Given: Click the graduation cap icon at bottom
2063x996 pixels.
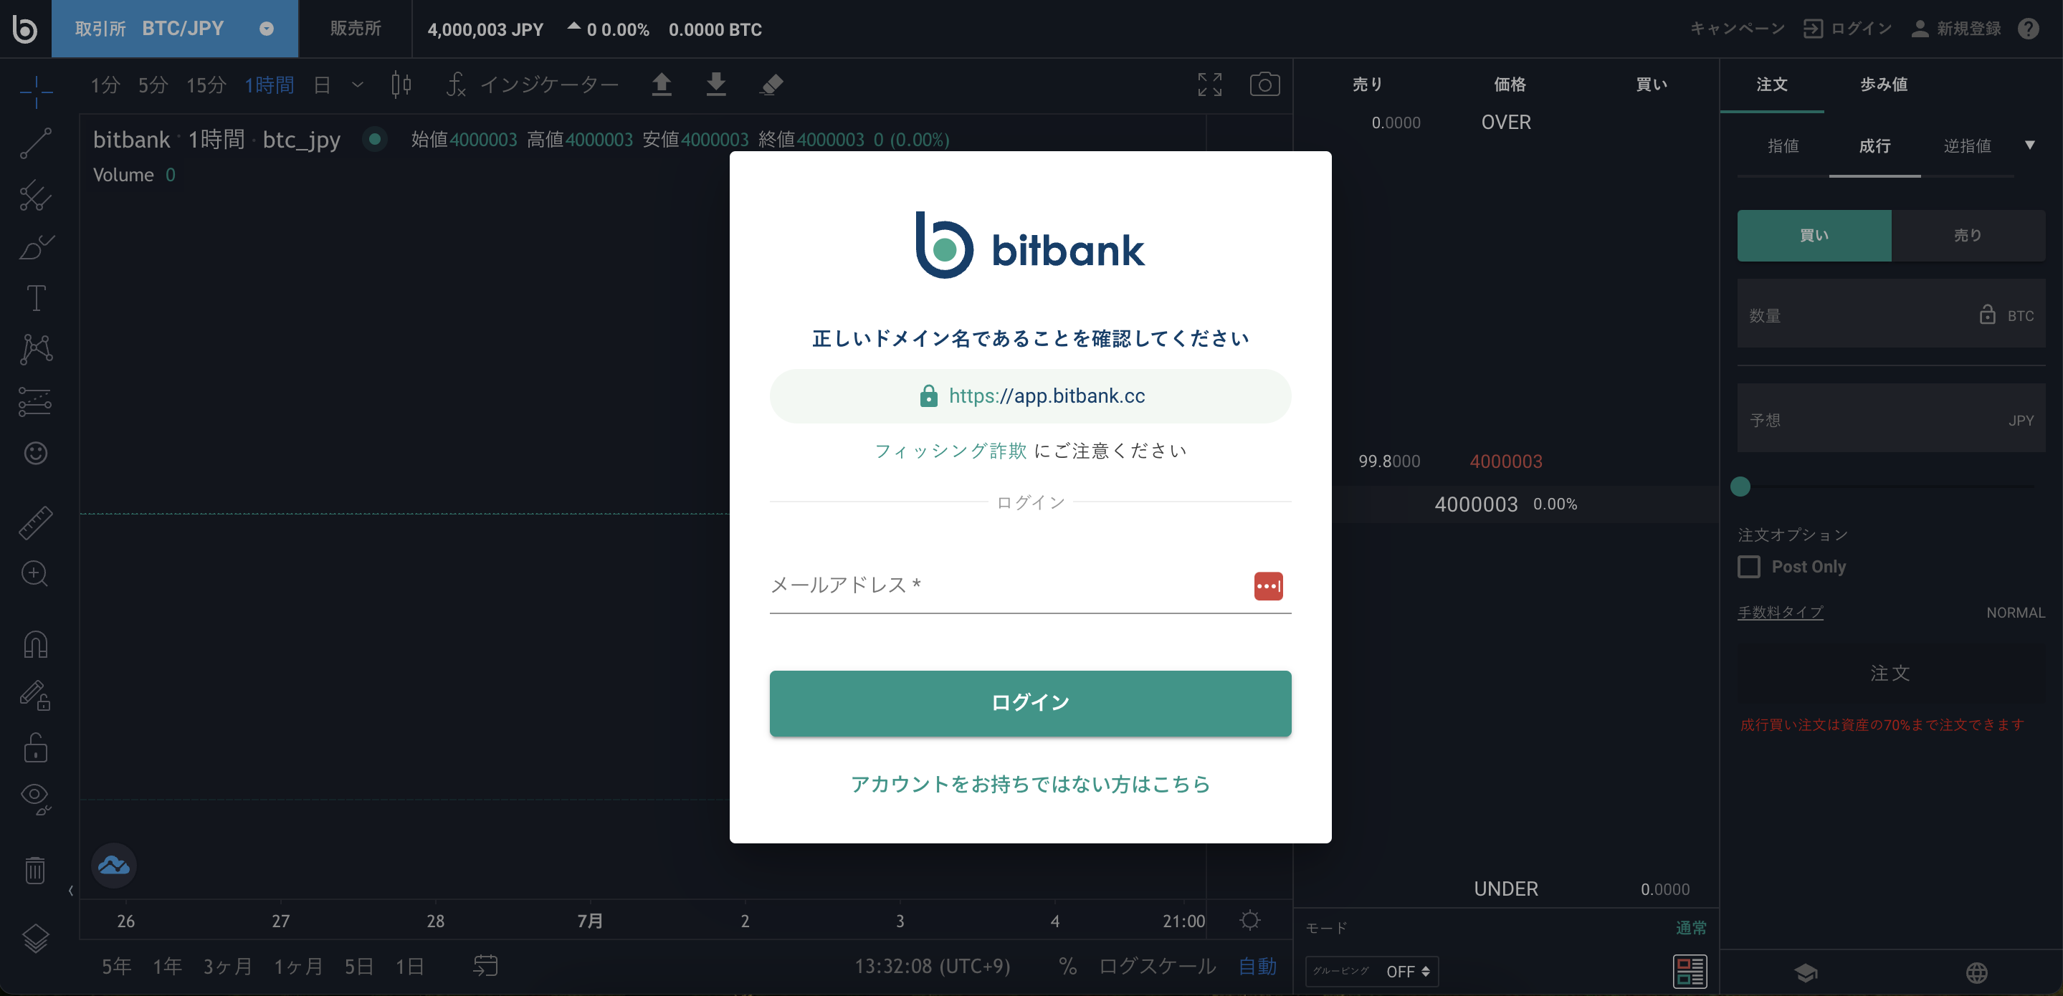Looking at the screenshot, I should pos(1806,973).
